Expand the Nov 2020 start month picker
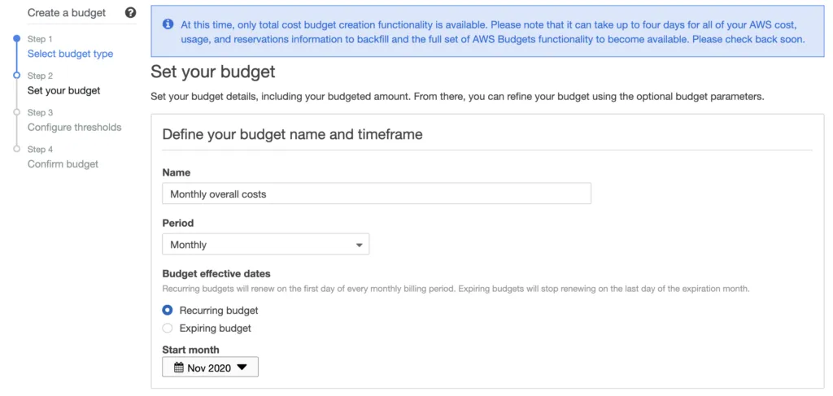 (x=210, y=368)
